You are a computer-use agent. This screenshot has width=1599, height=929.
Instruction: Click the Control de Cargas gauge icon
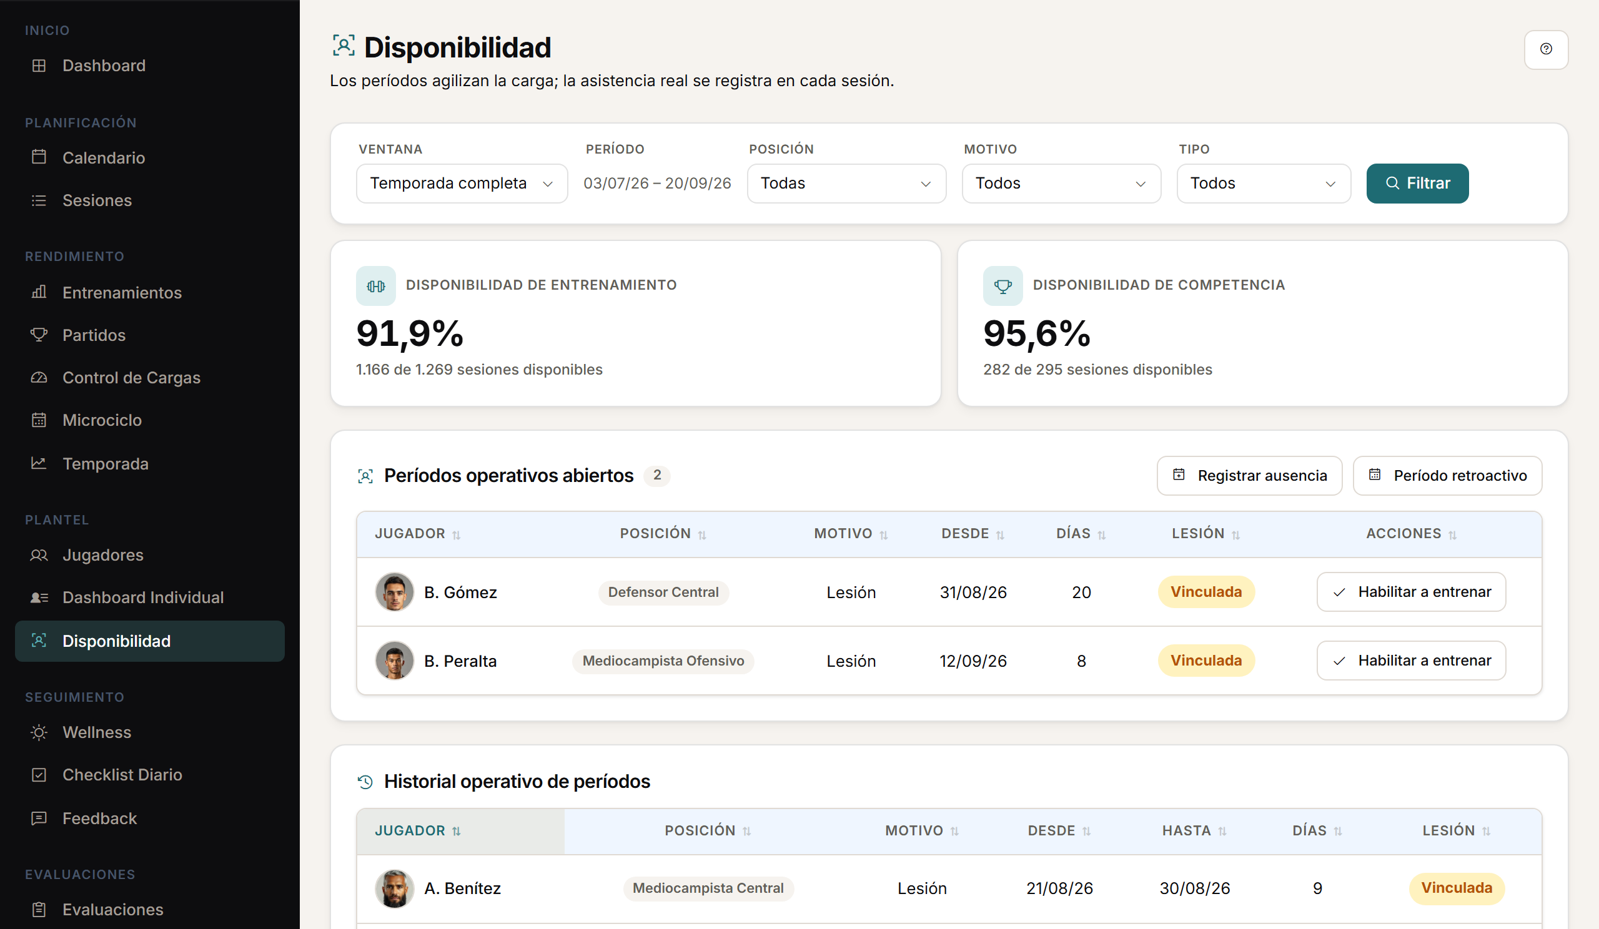click(x=39, y=377)
